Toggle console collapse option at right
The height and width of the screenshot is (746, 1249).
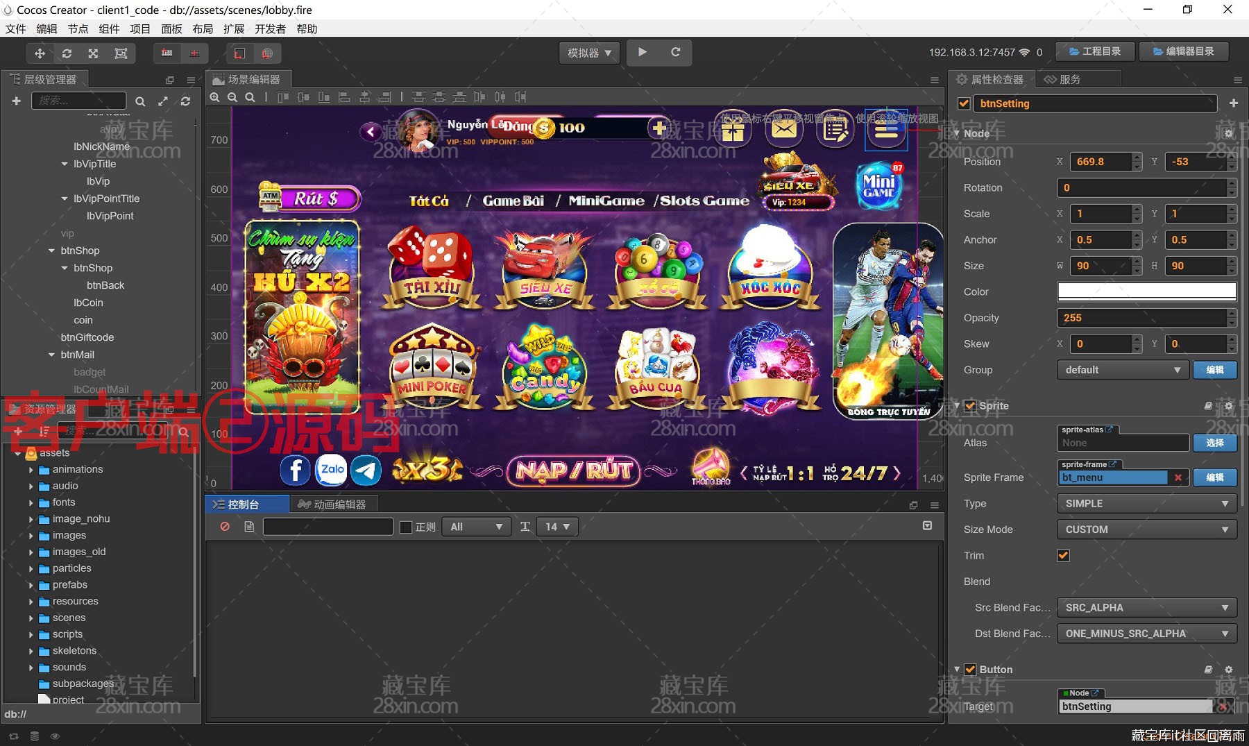(927, 526)
